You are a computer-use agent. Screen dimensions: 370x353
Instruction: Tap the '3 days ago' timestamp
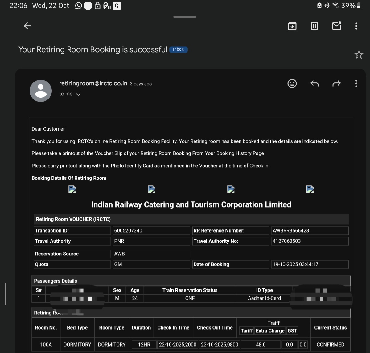pyautogui.click(x=141, y=84)
